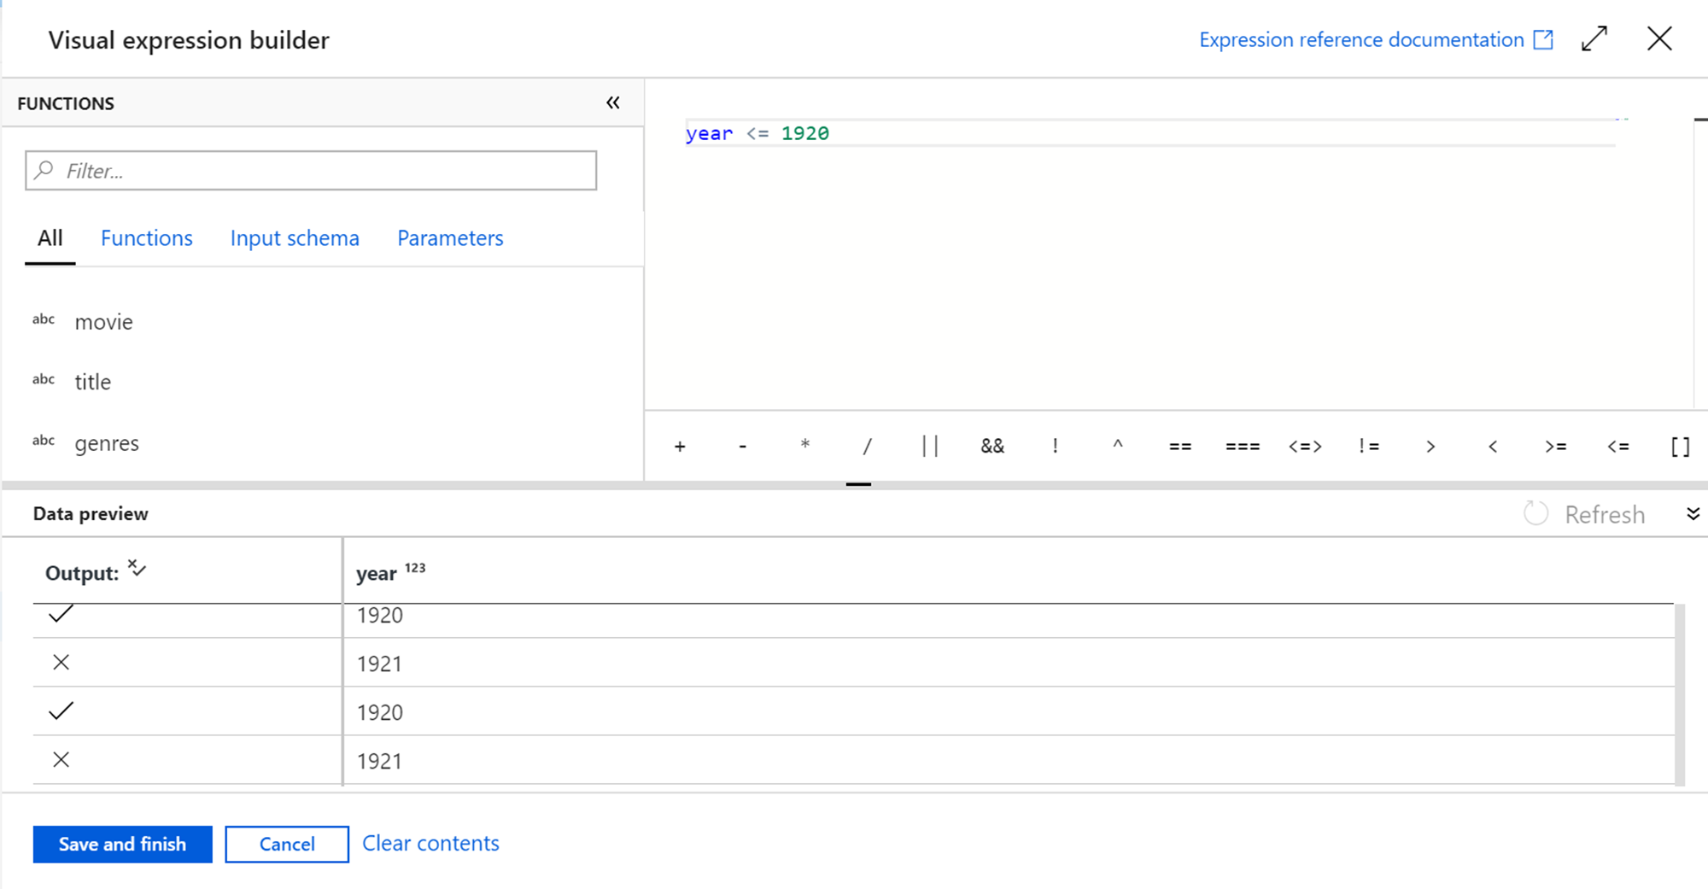Insert the <=> comparison operator
The image size is (1708, 889).
tap(1305, 446)
